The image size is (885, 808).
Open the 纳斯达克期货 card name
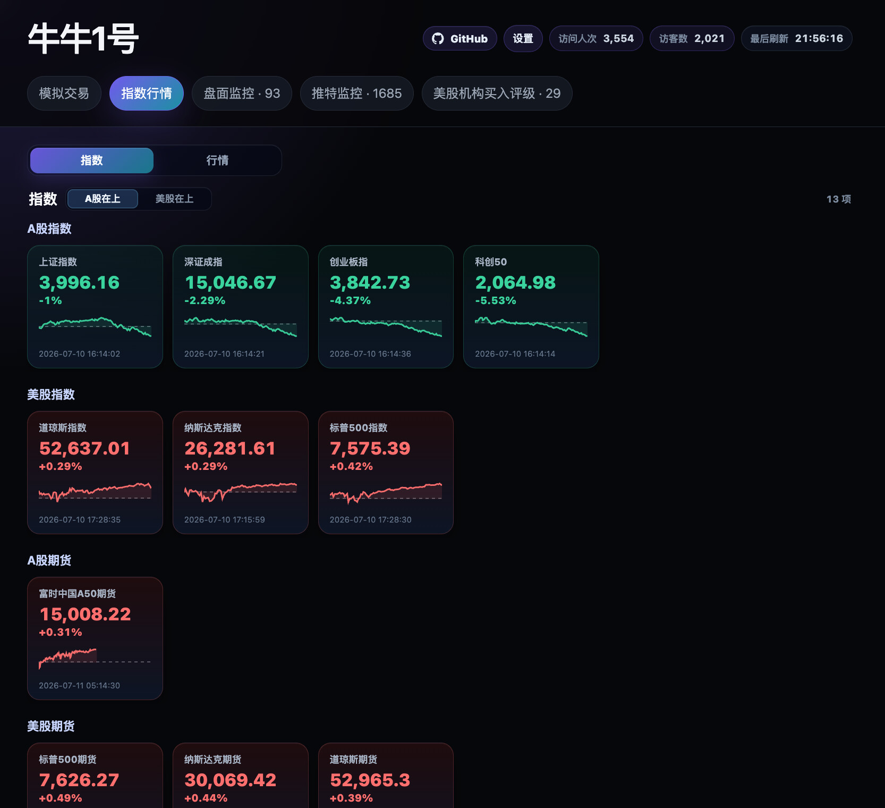point(213,760)
